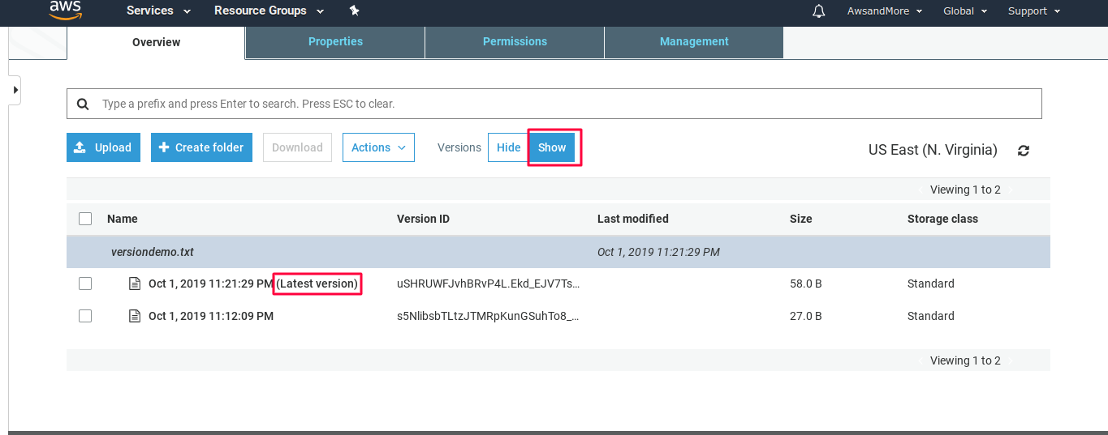Open the Support dropdown menu
This screenshot has height=435, width=1108.
coord(1033,11)
